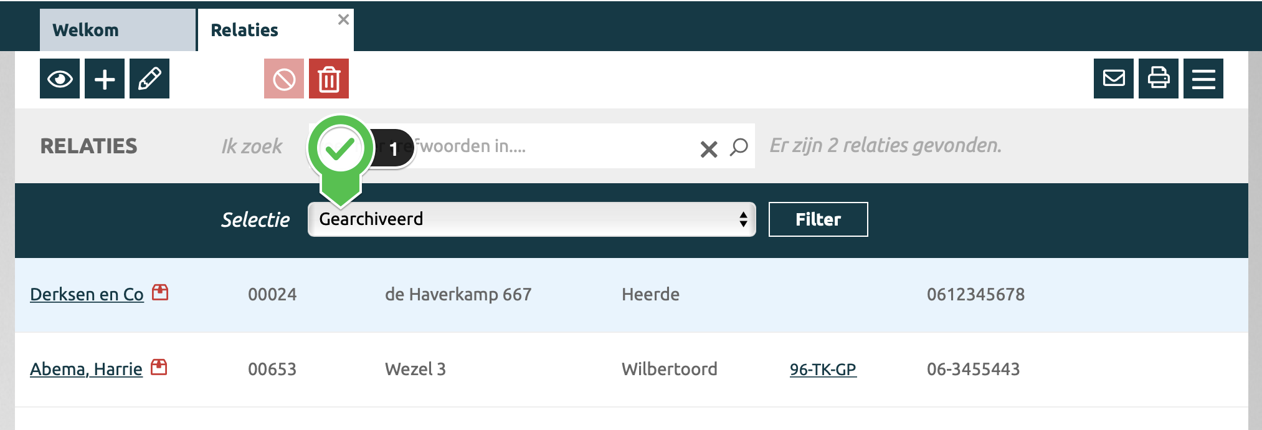Click the magnifier search icon
1262x430 pixels.
coord(739,147)
